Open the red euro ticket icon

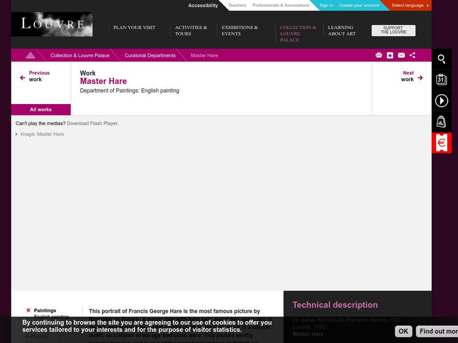pyautogui.click(x=441, y=142)
